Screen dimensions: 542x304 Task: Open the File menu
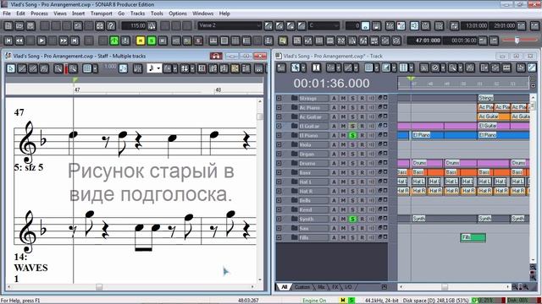7,14
